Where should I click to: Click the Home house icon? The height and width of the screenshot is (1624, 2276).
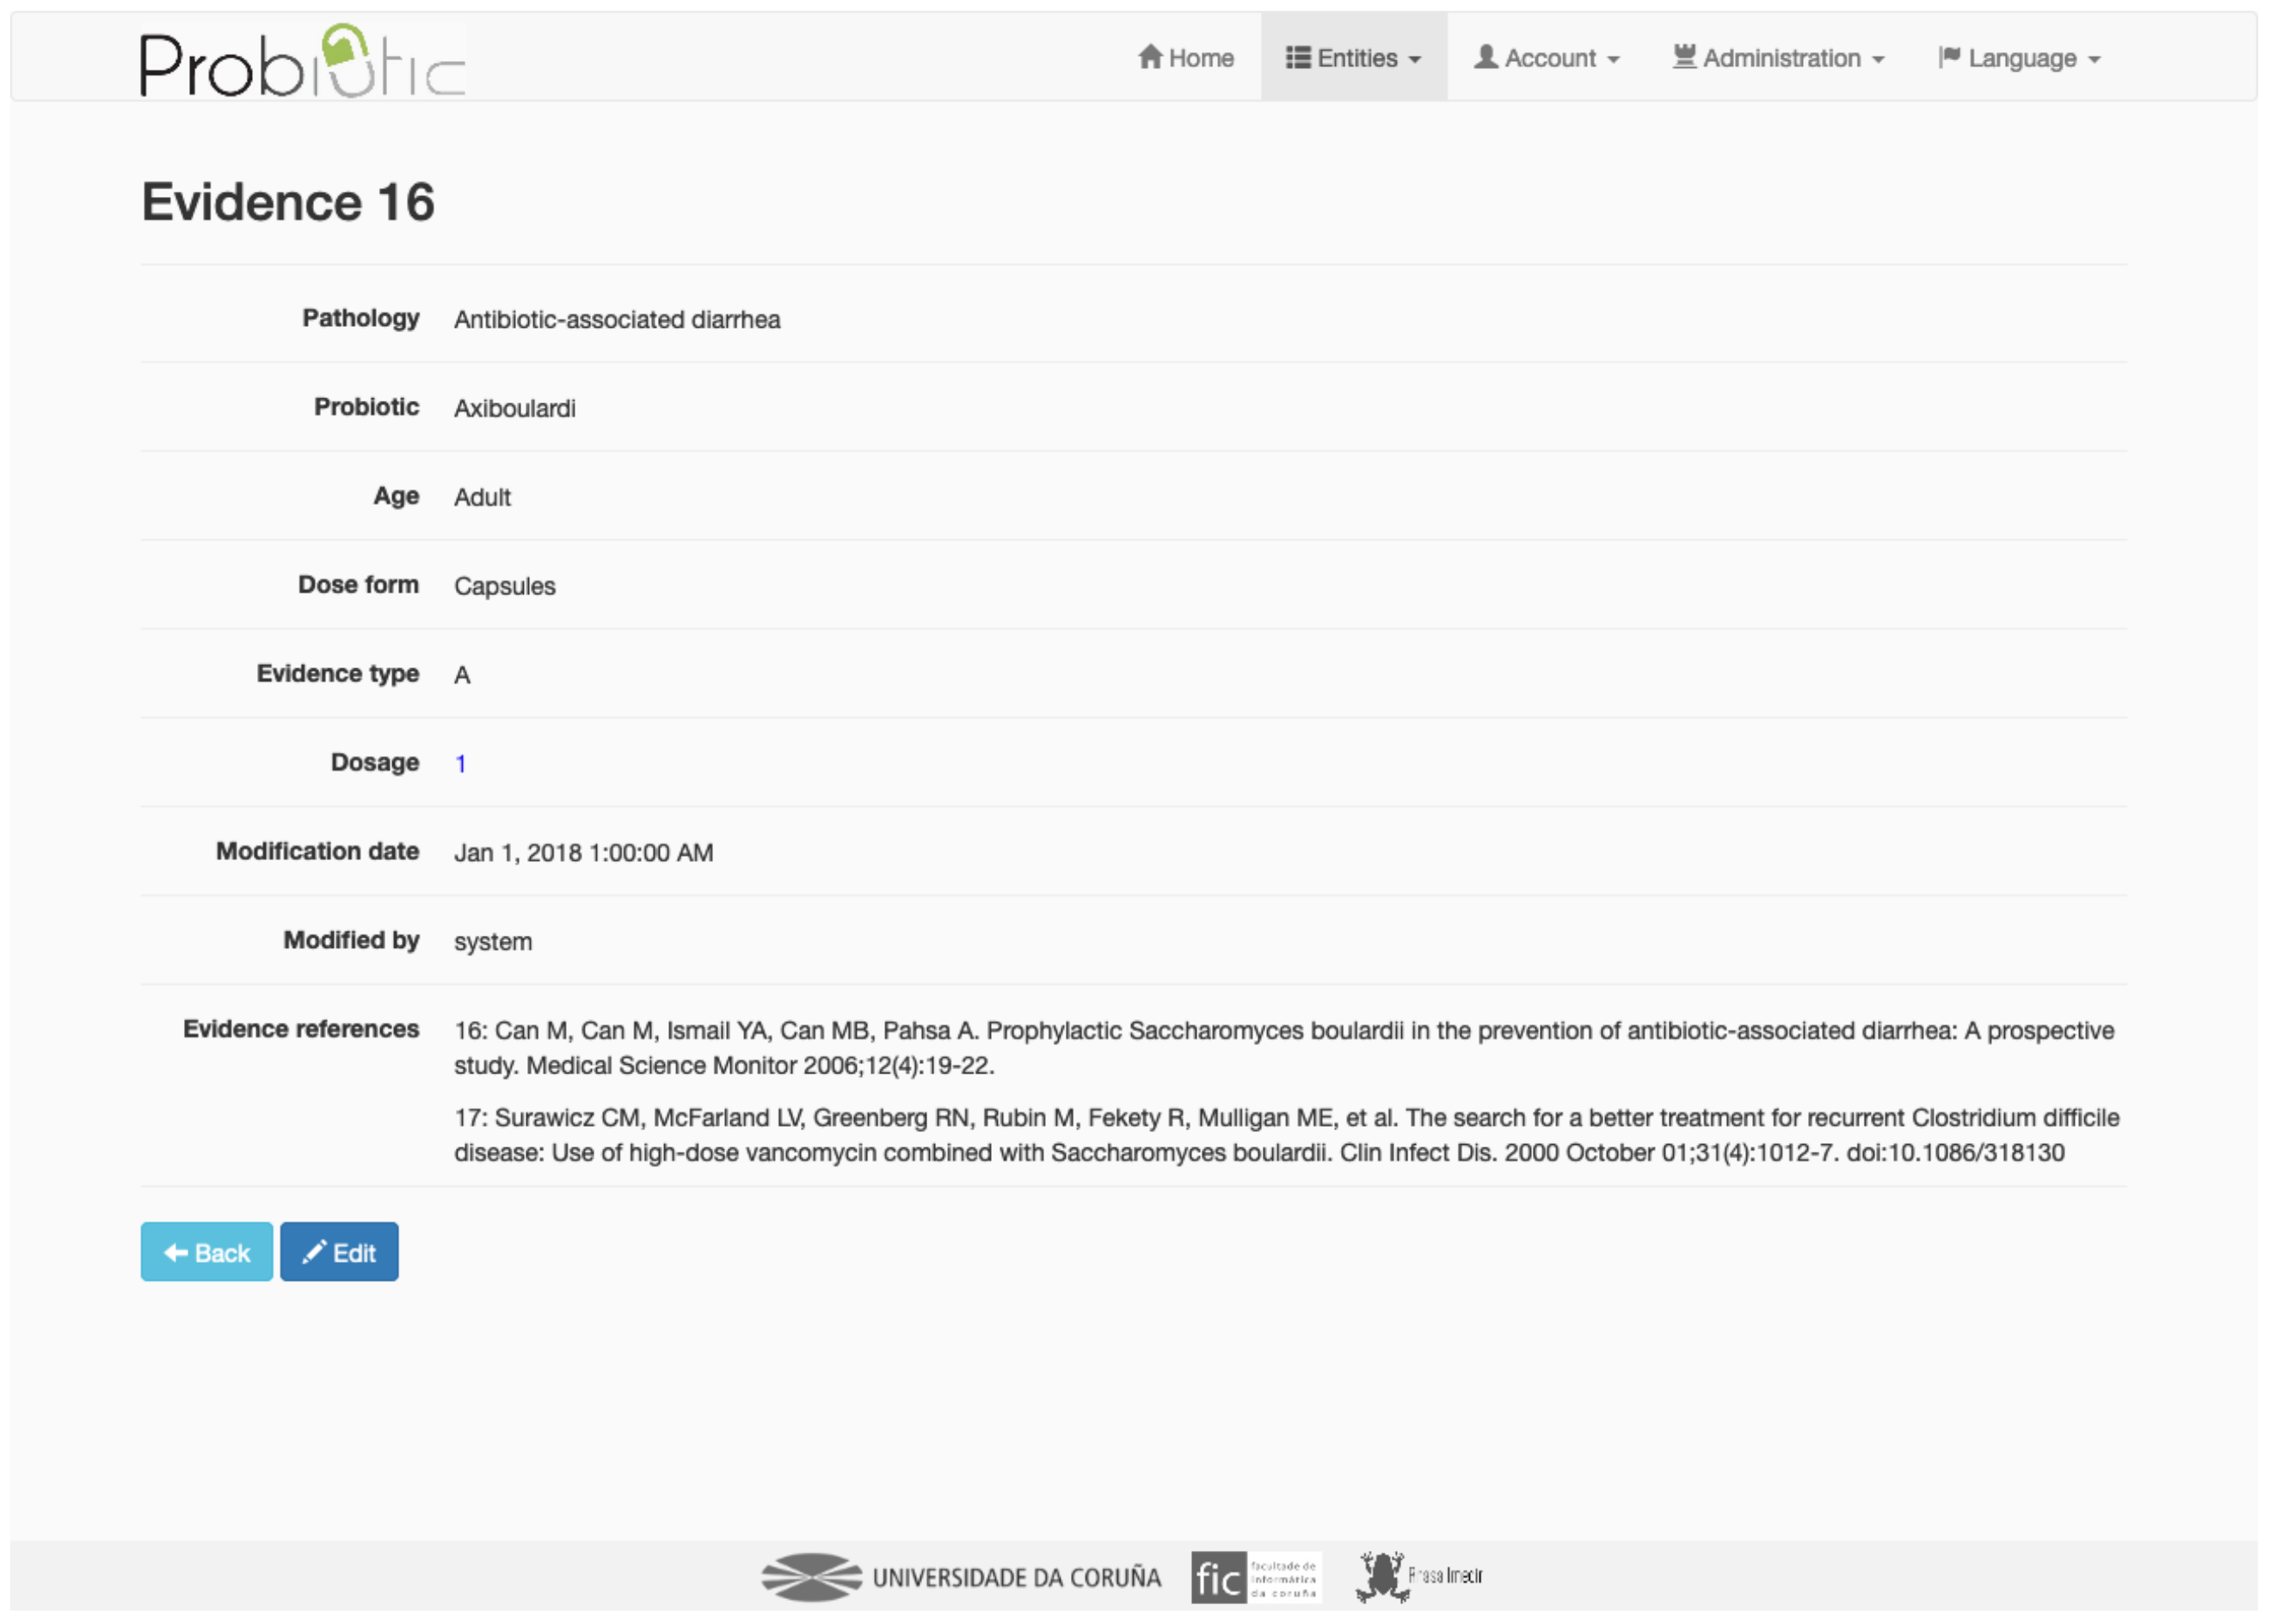click(1151, 57)
